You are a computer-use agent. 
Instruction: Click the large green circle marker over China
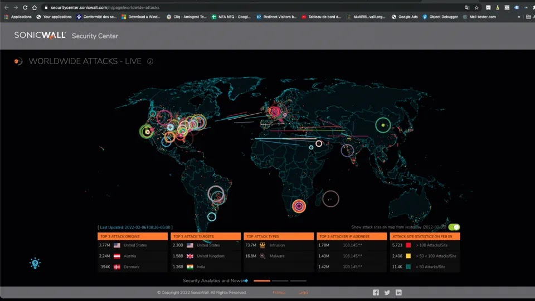[383, 125]
